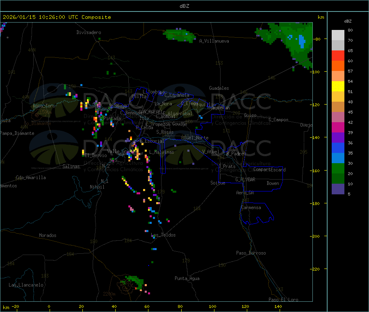Image resolution: width=369 pixels, height=312 pixels.
Task: Click the V_Atuel label
Action: coord(211,152)
